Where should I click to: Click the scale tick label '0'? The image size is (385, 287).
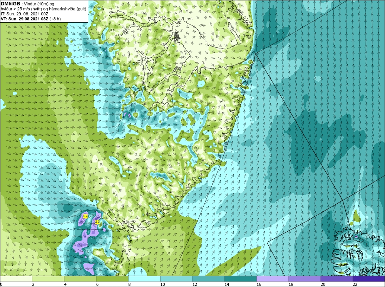[x=1, y=284]
